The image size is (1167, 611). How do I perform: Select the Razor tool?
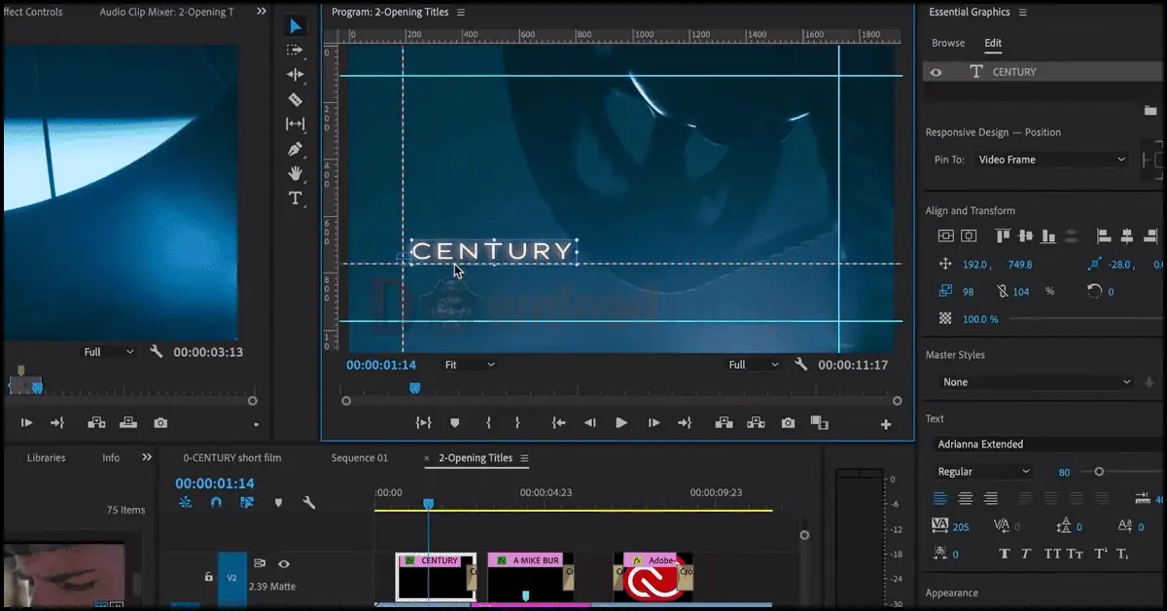296,99
